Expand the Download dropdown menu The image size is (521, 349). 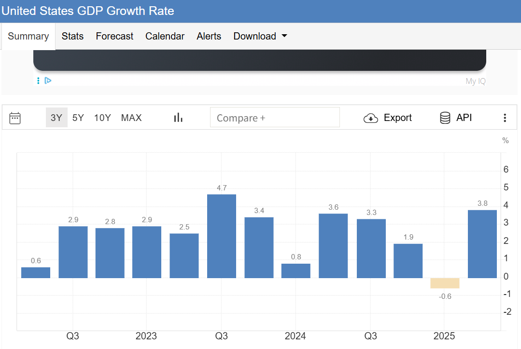point(260,36)
